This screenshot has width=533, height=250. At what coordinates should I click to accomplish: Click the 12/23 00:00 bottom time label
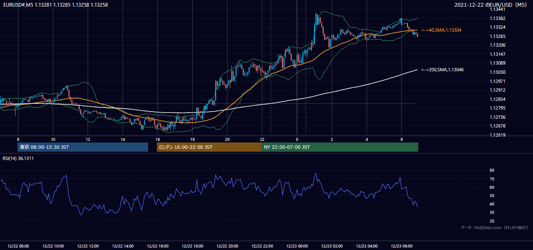[297, 246]
